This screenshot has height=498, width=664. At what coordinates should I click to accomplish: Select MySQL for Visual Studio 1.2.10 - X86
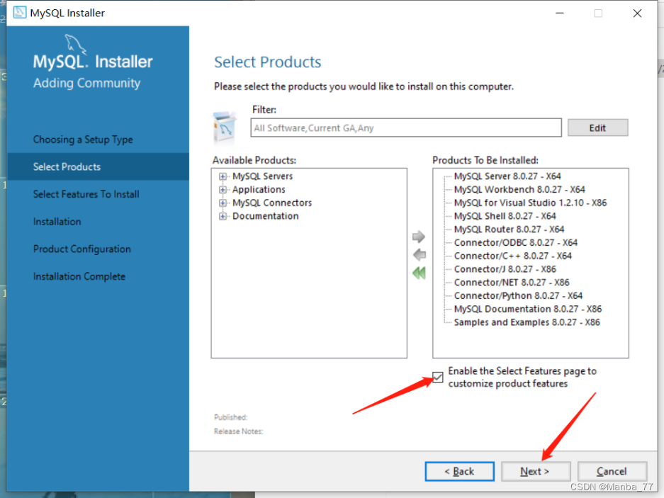(x=530, y=203)
